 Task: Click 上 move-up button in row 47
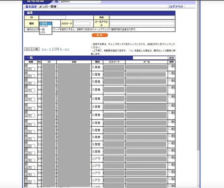pos(26,115)
